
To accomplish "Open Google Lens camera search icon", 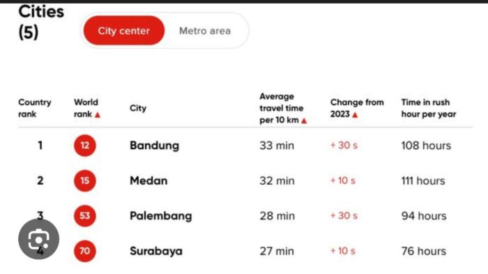I will click(38, 239).
